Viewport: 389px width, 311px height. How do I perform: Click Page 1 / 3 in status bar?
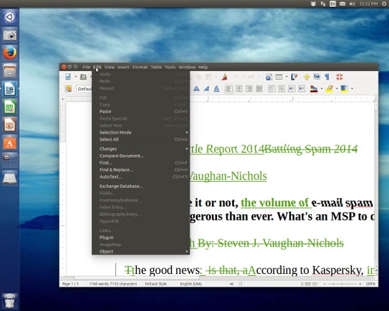pos(70,283)
